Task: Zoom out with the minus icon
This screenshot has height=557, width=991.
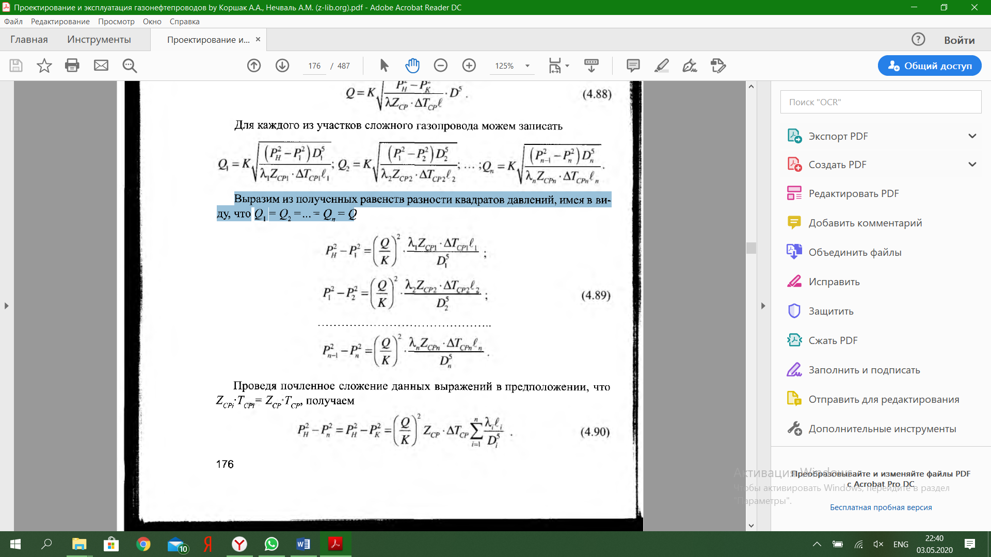Action: tap(440, 65)
